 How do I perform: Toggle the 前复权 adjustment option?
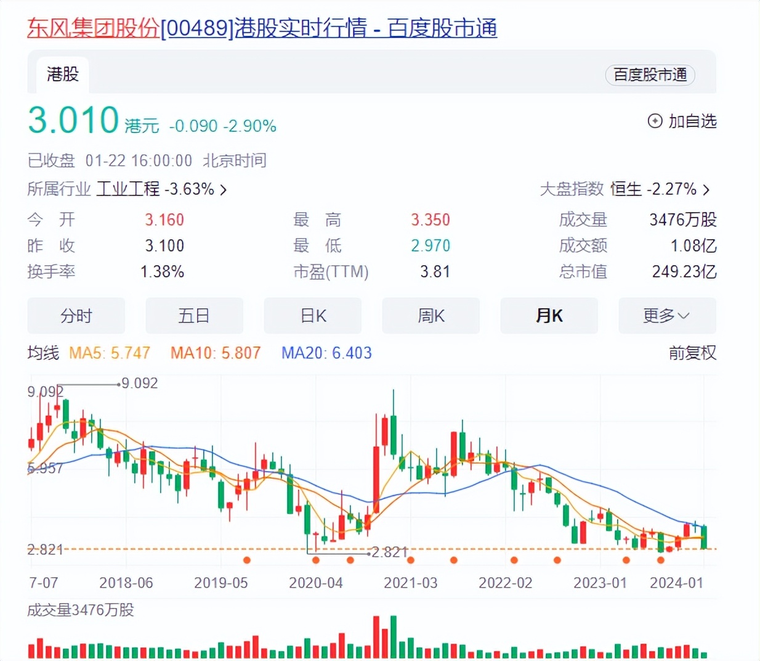click(692, 353)
